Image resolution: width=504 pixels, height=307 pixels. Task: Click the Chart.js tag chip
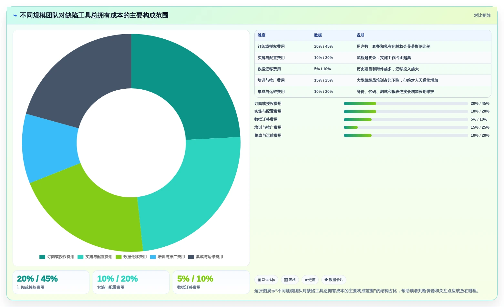click(x=266, y=280)
